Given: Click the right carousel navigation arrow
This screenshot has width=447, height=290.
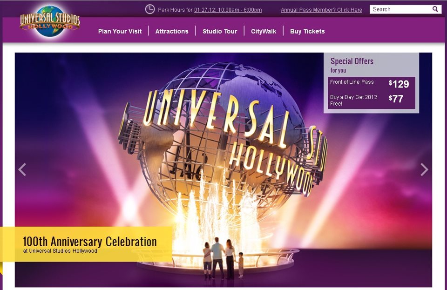Looking at the screenshot, I should tap(425, 169).
